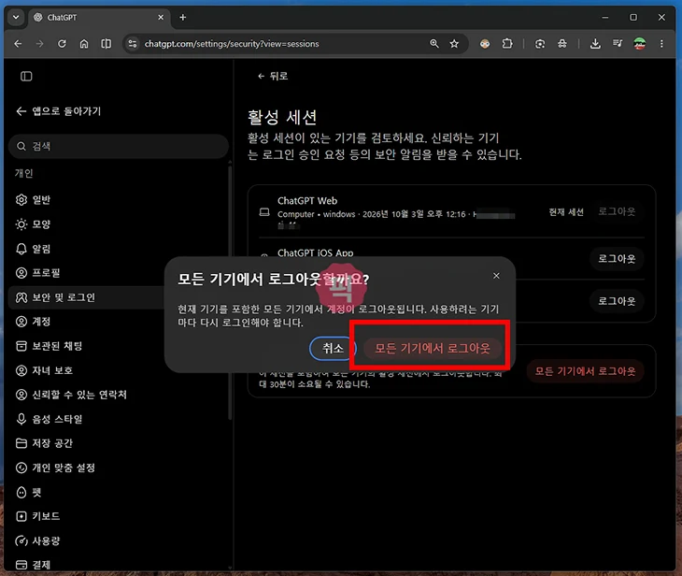Confirm 모든 기기에서 로그아웃 in the dialog
The width and height of the screenshot is (682, 576).
pyautogui.click(x=432, y=348)
